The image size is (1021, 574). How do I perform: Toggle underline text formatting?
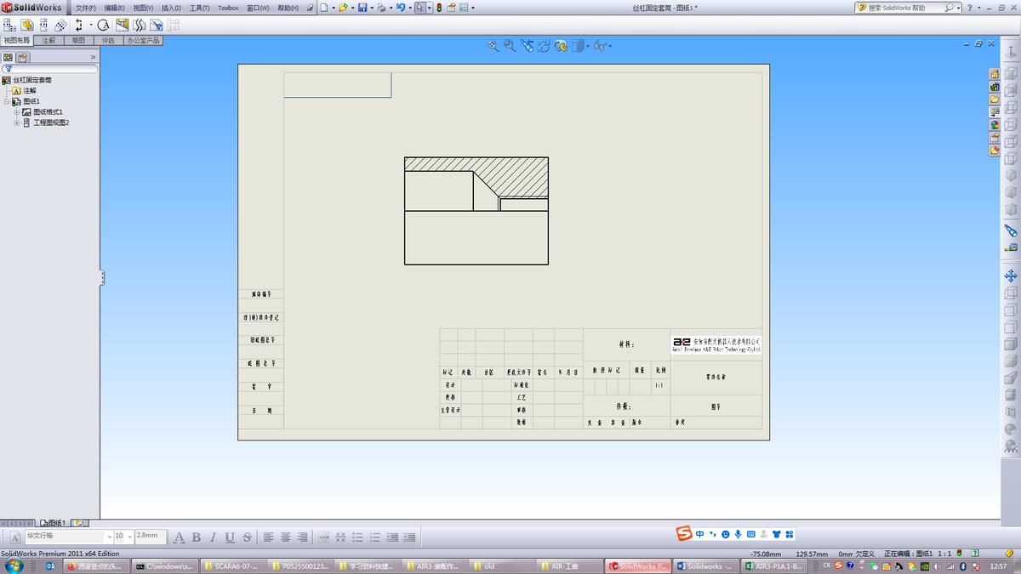click(x=229, y=537)
